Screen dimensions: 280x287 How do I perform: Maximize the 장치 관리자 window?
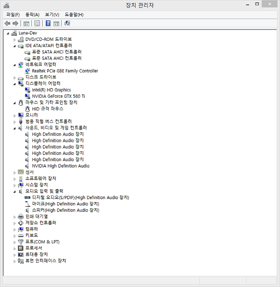point(257,4)
